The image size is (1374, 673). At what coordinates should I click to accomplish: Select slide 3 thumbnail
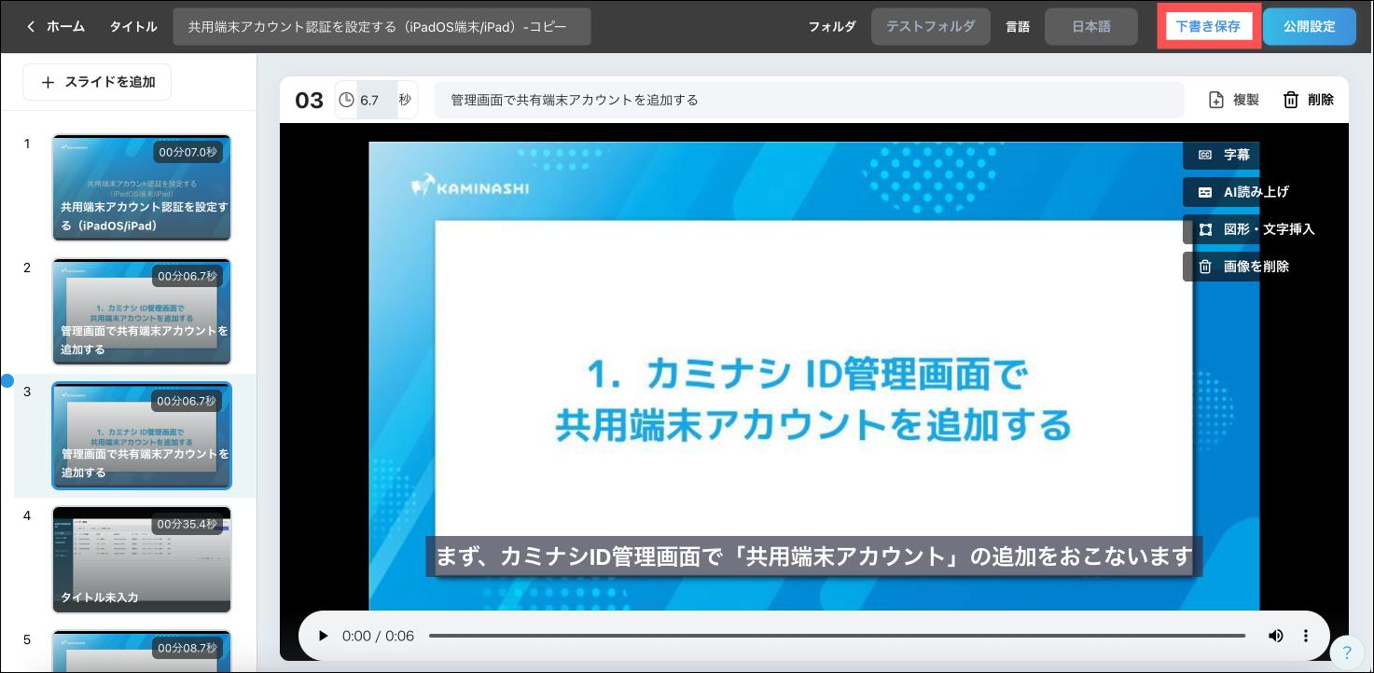pos(142,435)
